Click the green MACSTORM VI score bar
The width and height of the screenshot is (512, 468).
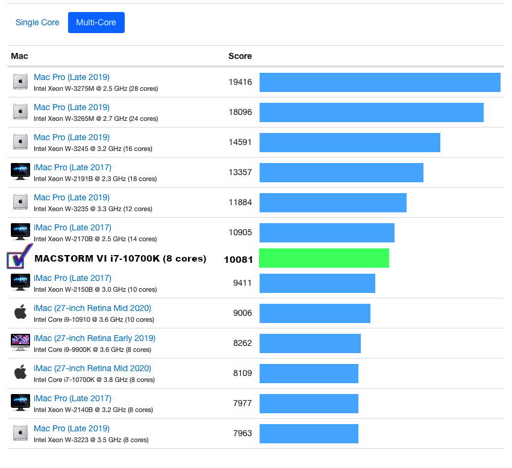(x=324, y=258)
